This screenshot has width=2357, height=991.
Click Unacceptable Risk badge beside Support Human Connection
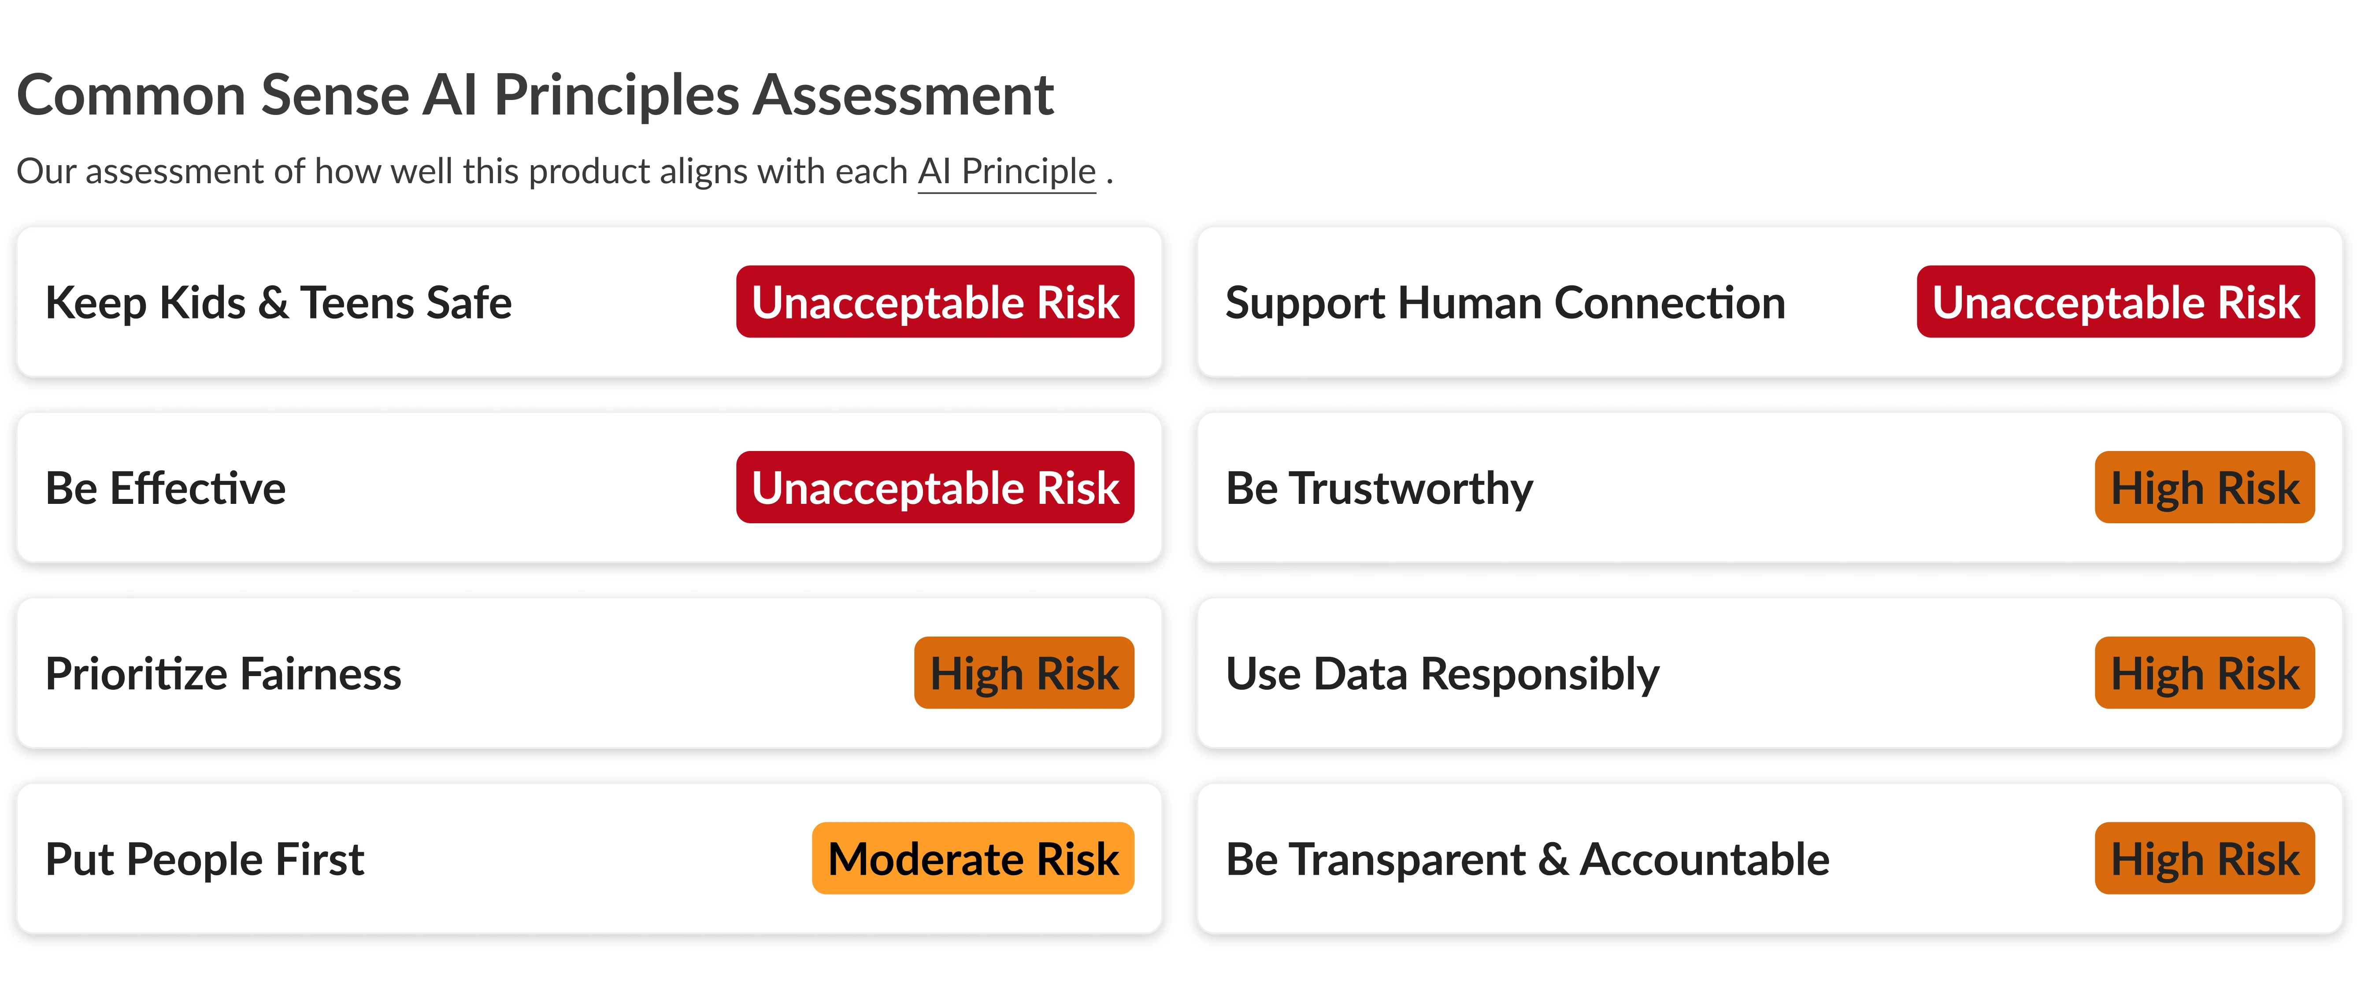[x=2116, y=302]
